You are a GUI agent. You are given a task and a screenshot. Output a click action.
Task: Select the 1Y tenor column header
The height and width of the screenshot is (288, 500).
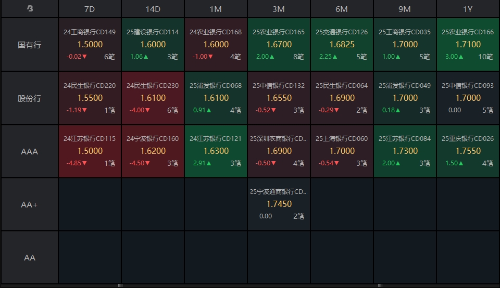point(468,9)
